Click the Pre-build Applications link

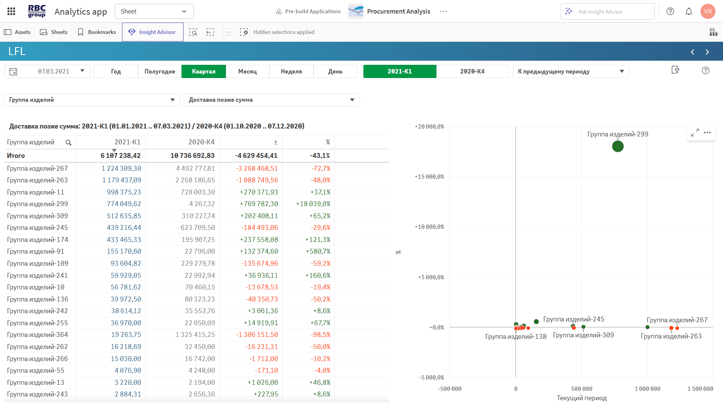pyautogui.click(x=308, y=11)
